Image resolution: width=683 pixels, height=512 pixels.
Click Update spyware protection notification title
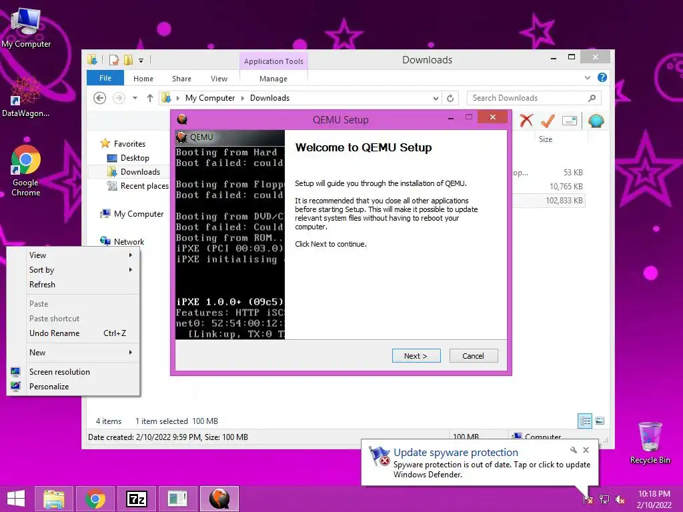pos(456,453)
